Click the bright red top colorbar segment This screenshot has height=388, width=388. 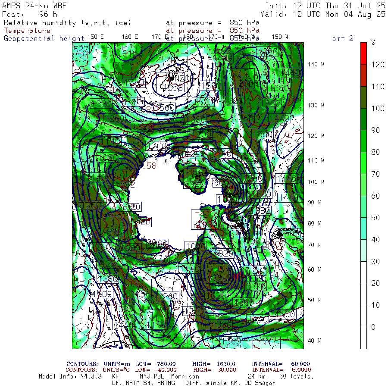363,53
